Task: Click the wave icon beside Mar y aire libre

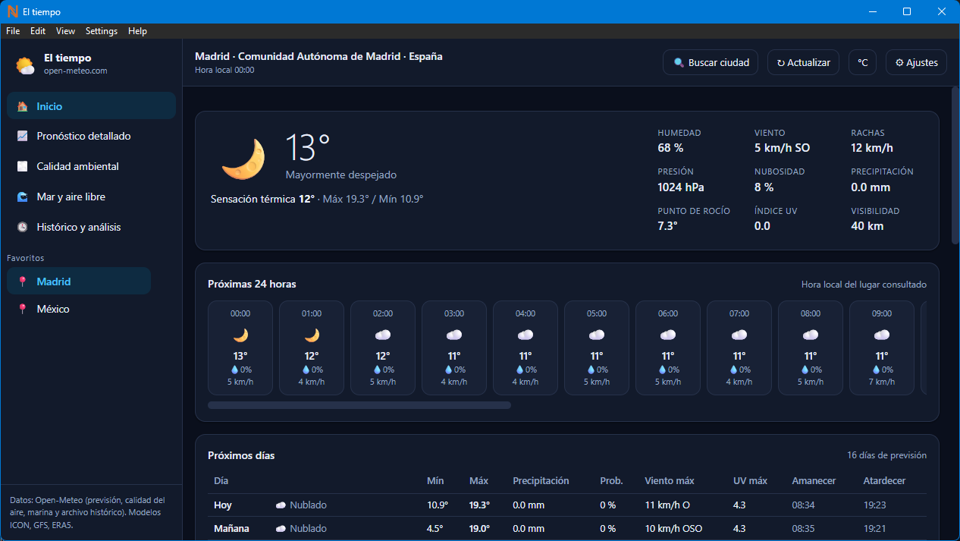Action: point(23,197)
